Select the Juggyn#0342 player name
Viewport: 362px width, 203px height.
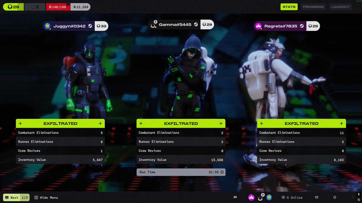[x=69, y=26]
